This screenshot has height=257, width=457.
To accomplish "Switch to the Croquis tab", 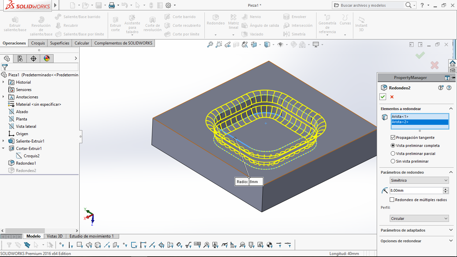I will (38, 43).
